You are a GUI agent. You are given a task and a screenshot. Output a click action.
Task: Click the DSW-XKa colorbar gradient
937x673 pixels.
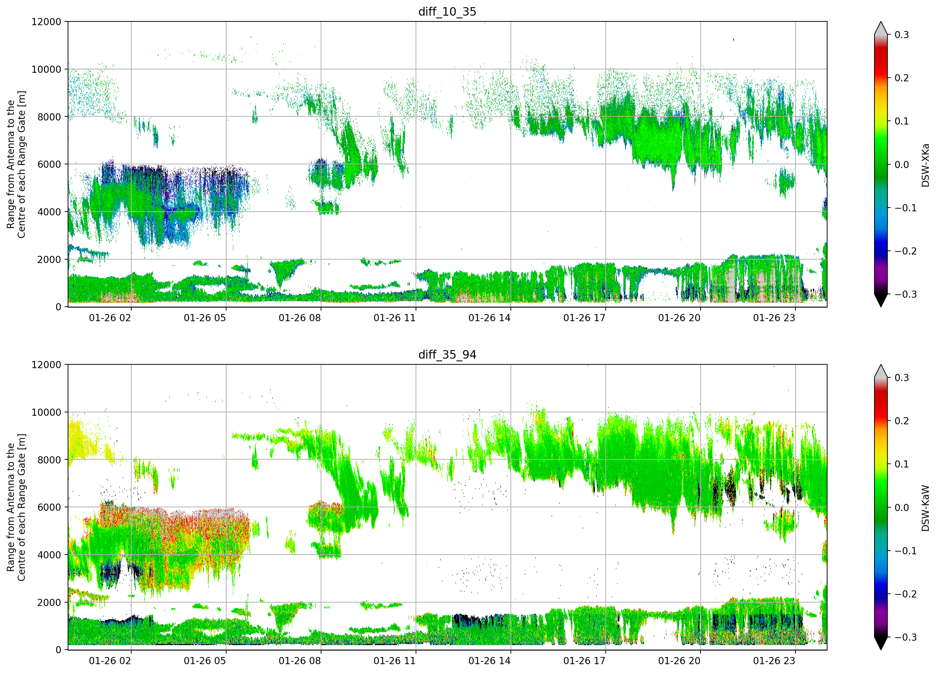pos(881,164)
